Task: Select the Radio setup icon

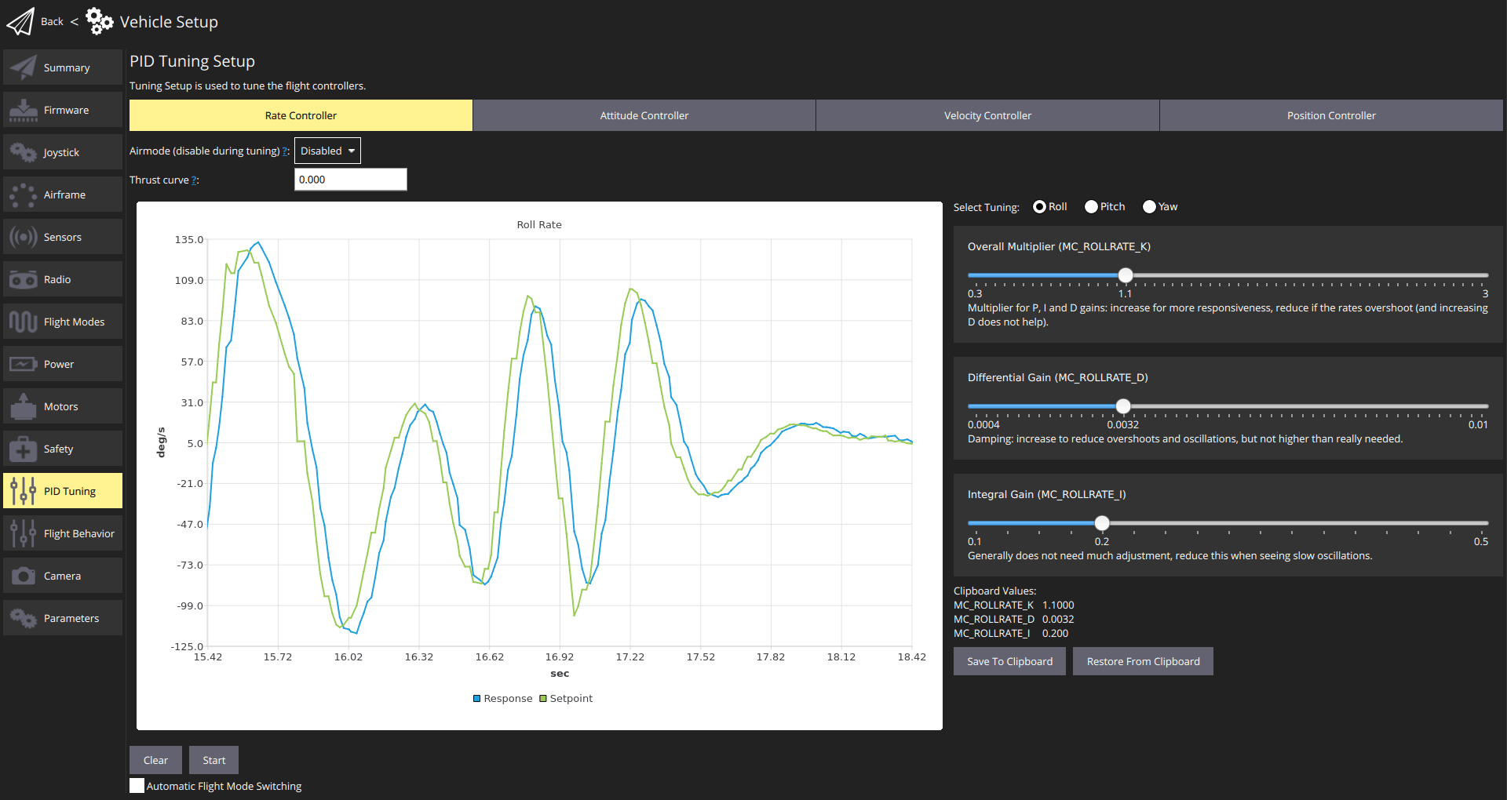Action: pyautogui.click(x=63, y=278)
